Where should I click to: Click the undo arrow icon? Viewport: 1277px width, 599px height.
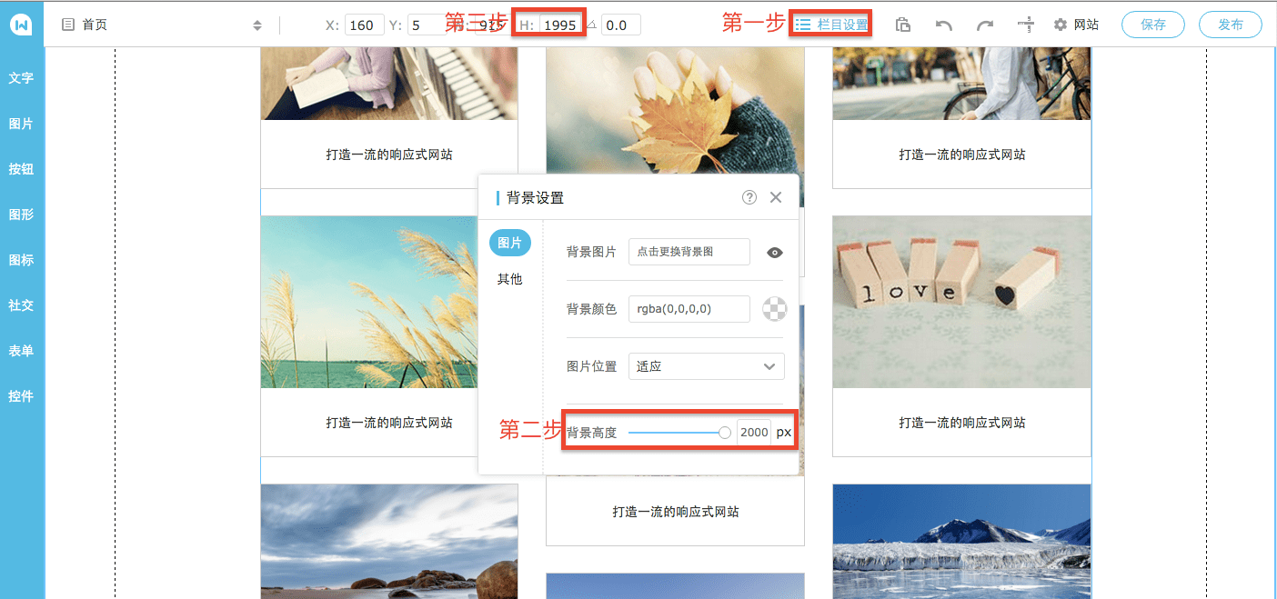pos(944,25)
